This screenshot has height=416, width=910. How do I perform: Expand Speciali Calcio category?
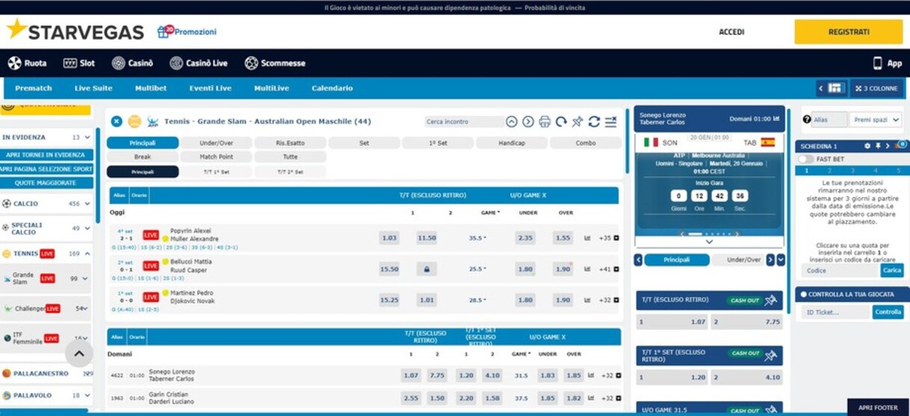[87, 229]
